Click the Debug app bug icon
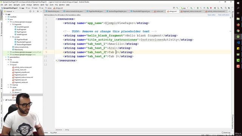The width and height of the screenshot is (242, 136). [x=197, y=8]
